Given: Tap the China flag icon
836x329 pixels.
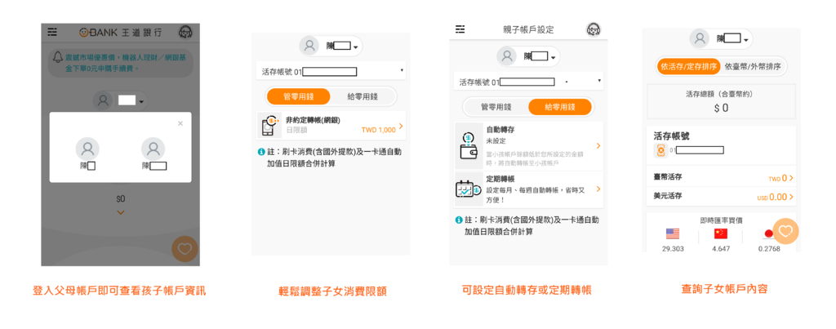Looking at the screenshot, I should coord(720,233).
